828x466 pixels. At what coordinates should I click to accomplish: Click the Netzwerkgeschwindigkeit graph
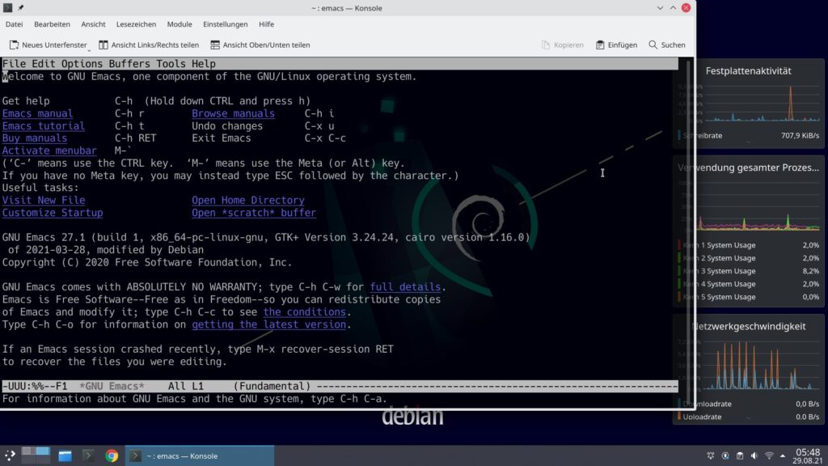(755, 365)
